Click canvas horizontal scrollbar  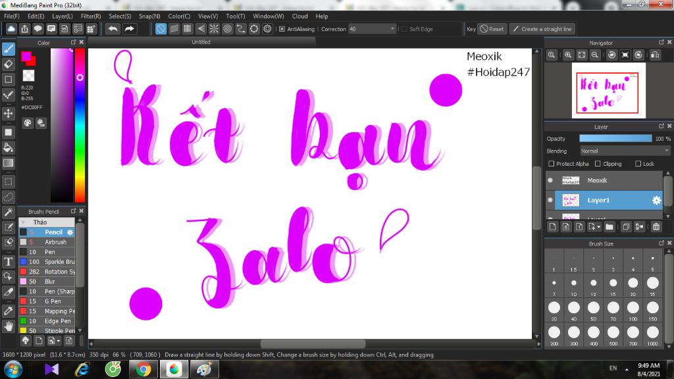(313, 343)
